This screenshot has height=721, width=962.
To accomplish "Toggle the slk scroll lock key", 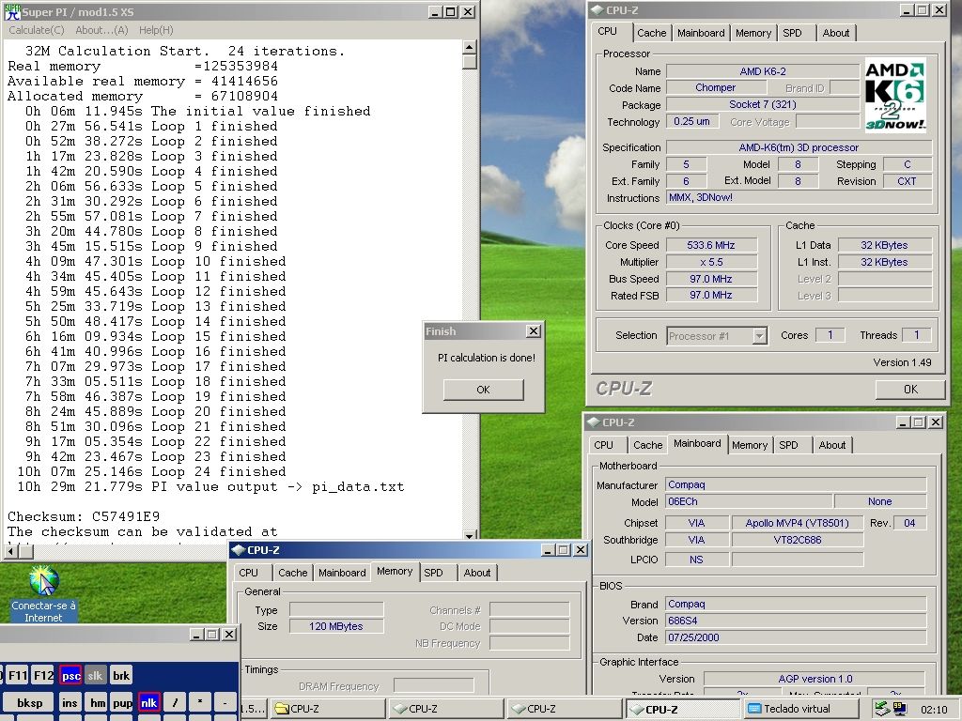I will pos(95,676).
